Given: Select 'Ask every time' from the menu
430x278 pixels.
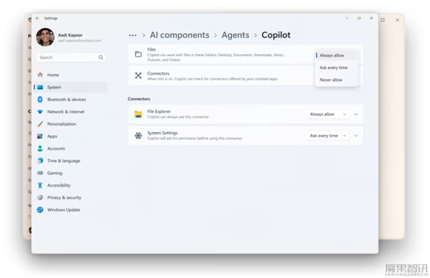Looking at the screenshot, I should (x=334, y=68).
